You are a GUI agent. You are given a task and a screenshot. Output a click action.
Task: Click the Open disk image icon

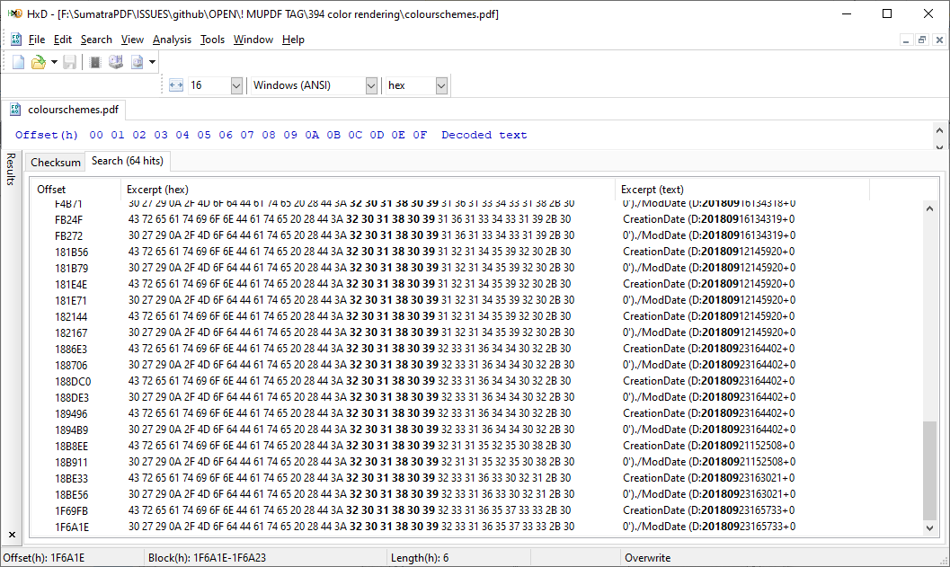coord(137,61)
